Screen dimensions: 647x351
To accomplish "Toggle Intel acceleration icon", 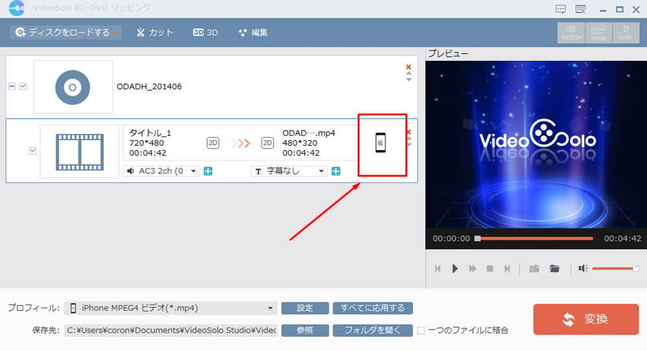I will 598,32.
